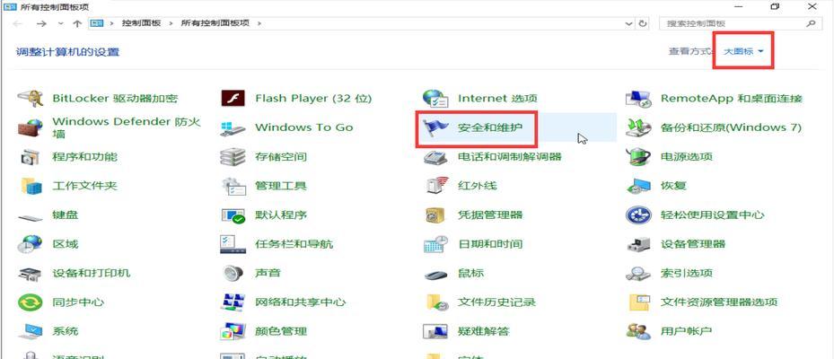This screenshot has height=359, width=834.
Task: Open the 电源选项 link text
Action: tap(686, 157)
